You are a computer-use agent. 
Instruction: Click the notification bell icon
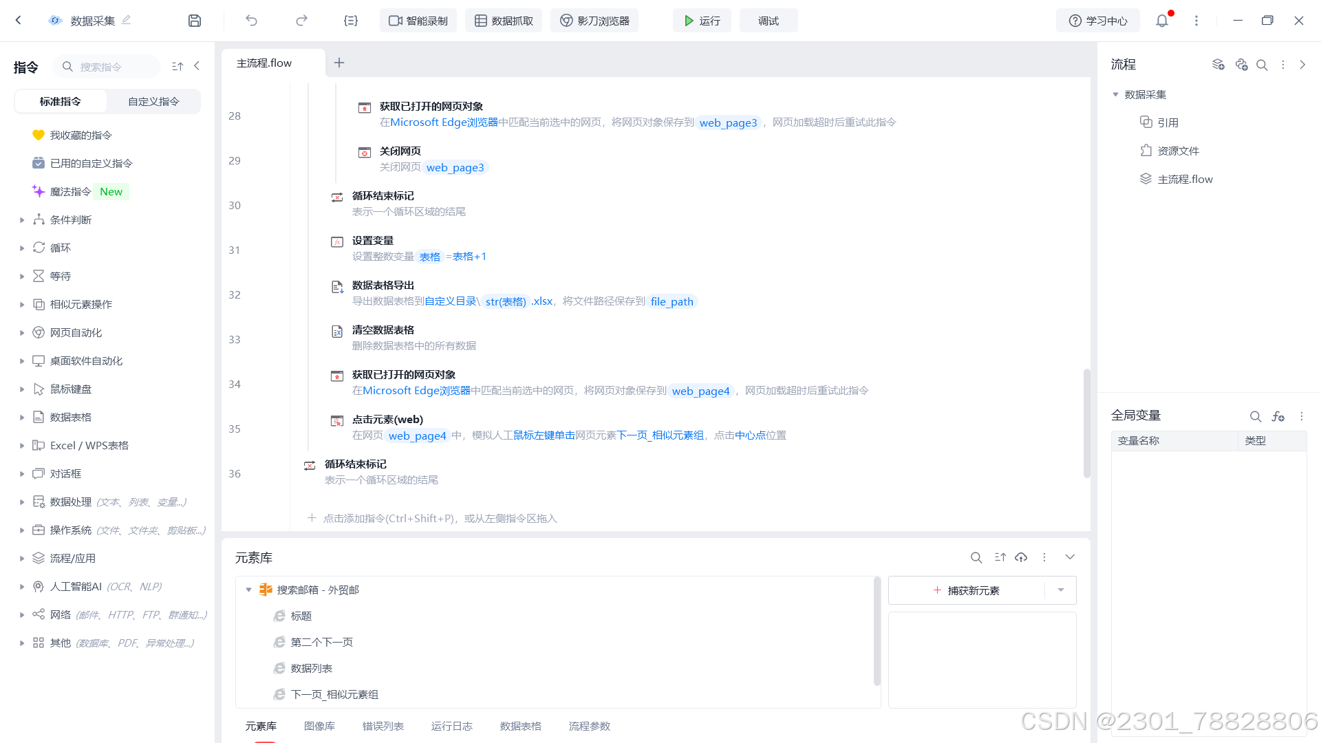pos(1162,21)
